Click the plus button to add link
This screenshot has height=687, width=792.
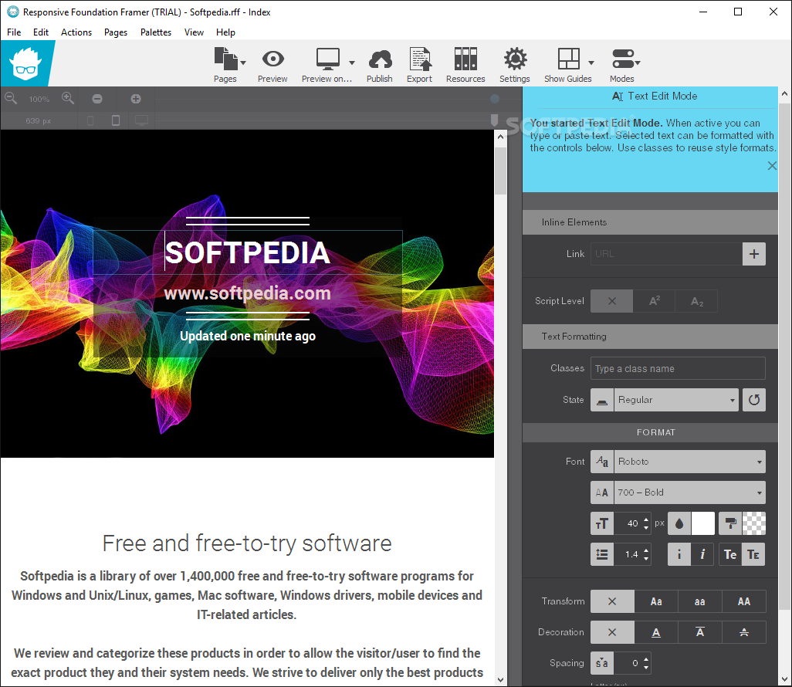click(754, 254)
